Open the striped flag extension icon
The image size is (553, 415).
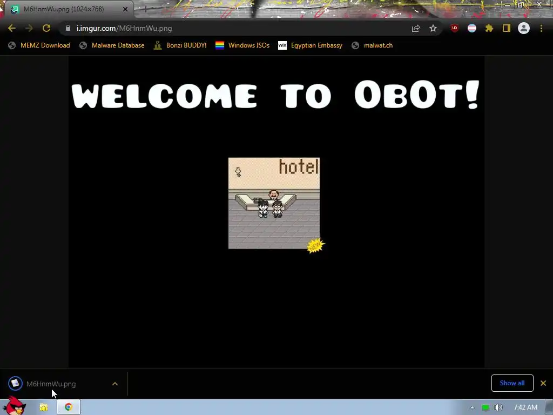coord(472,28)
